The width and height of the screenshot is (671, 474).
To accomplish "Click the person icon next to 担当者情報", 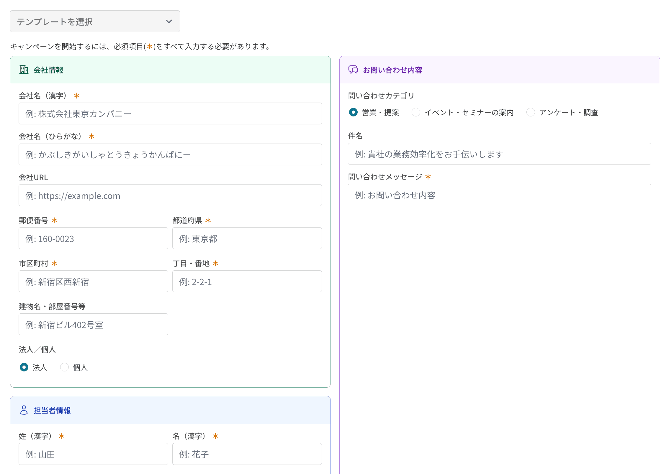I will pyautogui.click(x=24, y=410).
